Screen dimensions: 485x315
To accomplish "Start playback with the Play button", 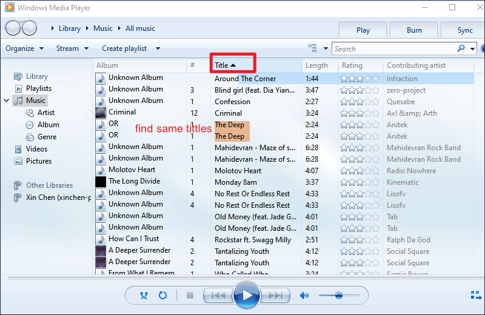I will (247, 295).
